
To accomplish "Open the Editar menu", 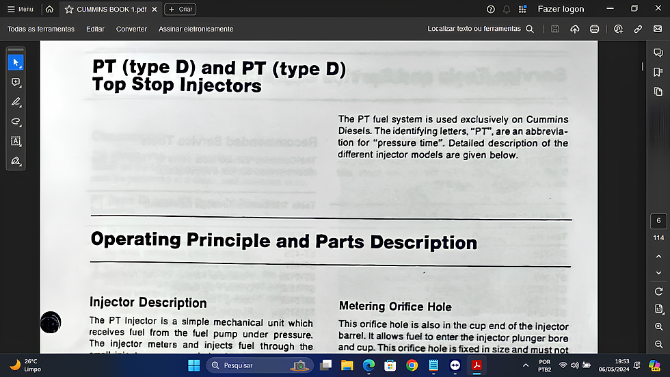I will (95, 29).
